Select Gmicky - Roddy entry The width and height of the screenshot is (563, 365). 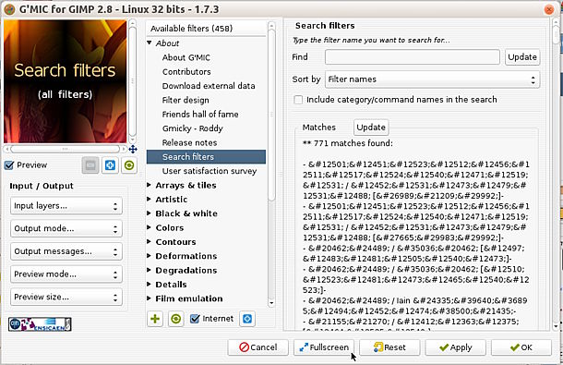pyautogui.click(x=193, y=128)
